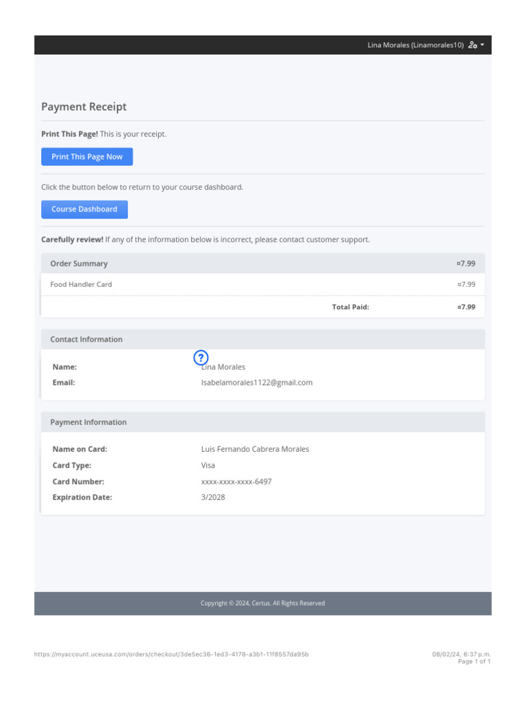Select the Payment Receipt heading
Viewport: 526px width, 701px height.
point(84,107)
